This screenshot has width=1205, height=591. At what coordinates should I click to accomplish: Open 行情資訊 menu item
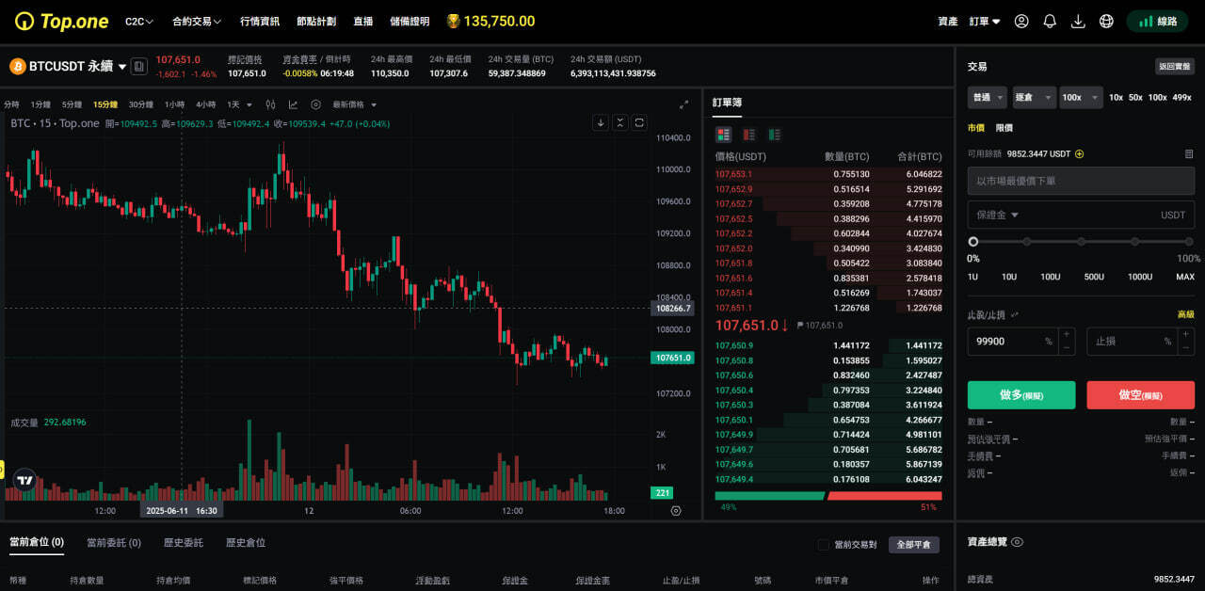click(x=259, y=21)
